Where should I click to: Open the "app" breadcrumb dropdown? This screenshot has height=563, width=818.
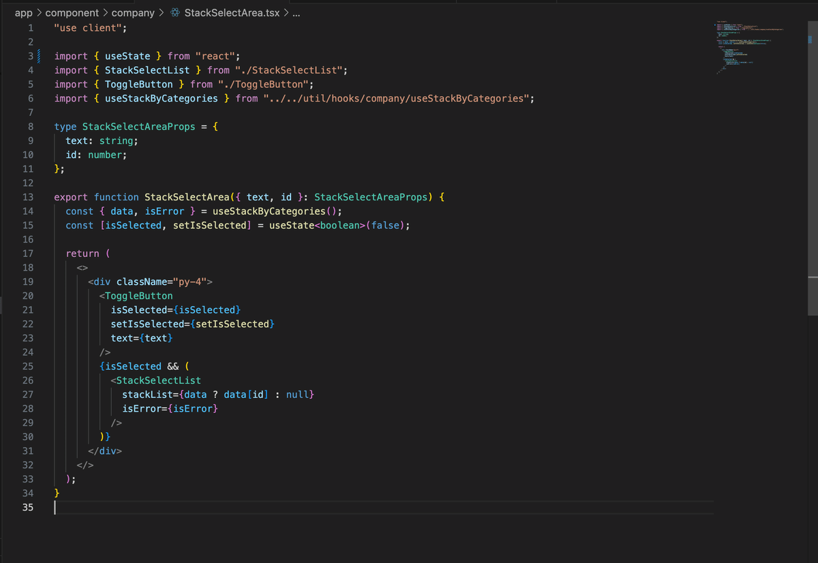(x=24, y=12)
